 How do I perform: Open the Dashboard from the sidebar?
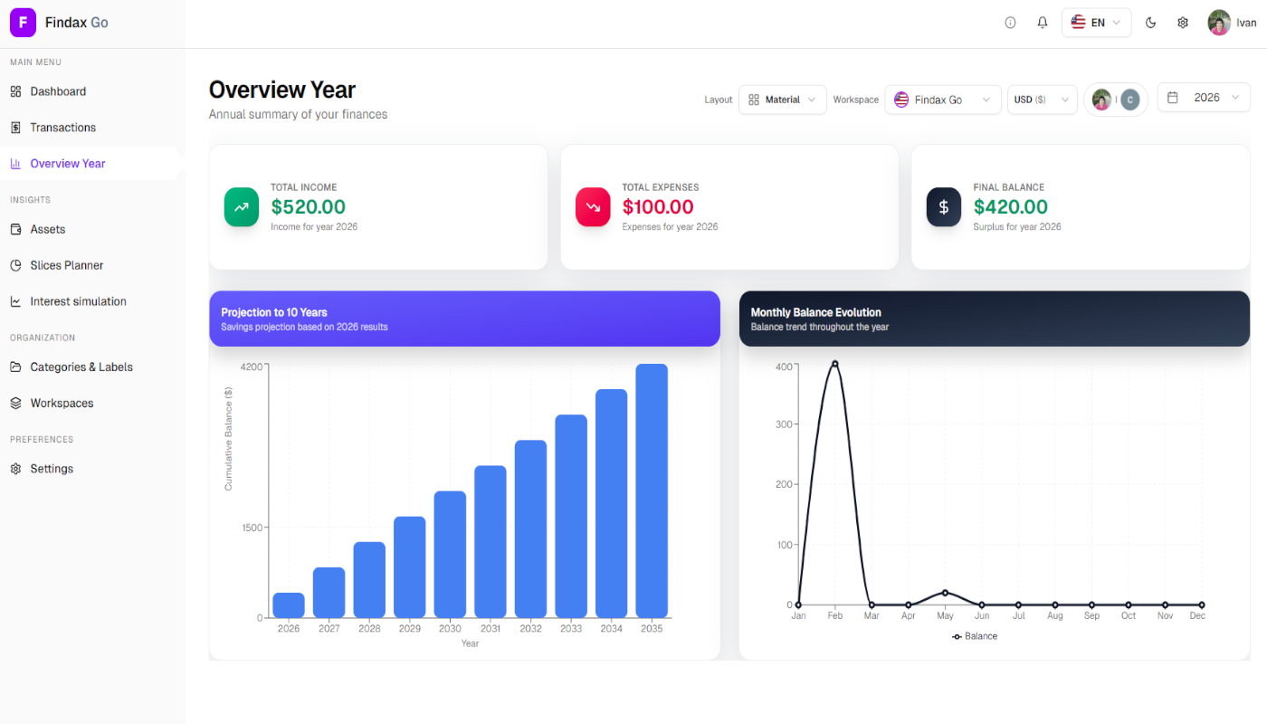click(x=56, y=91)
